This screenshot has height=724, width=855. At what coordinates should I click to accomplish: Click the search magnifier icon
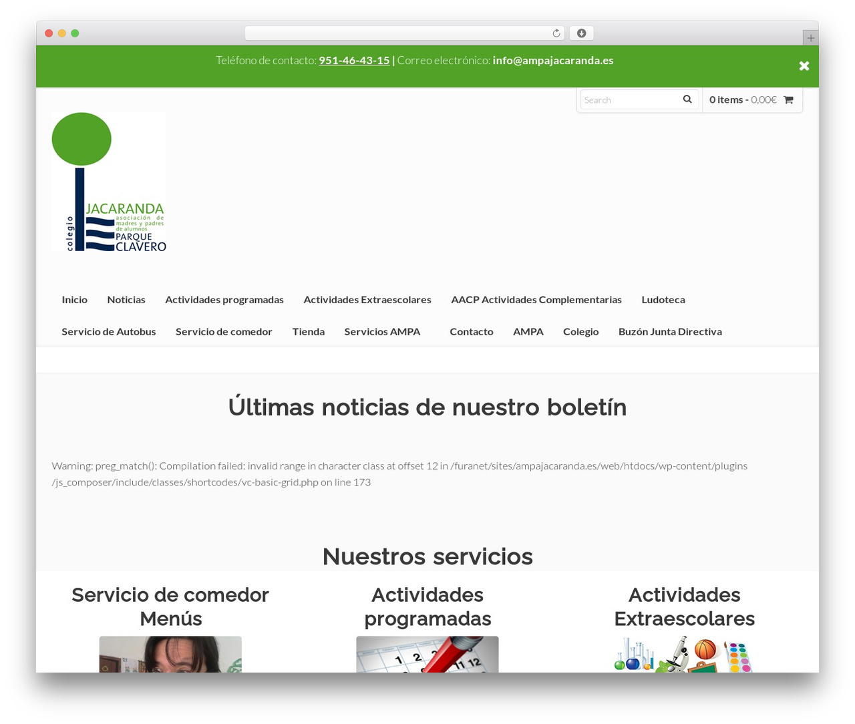coord(687,100)
